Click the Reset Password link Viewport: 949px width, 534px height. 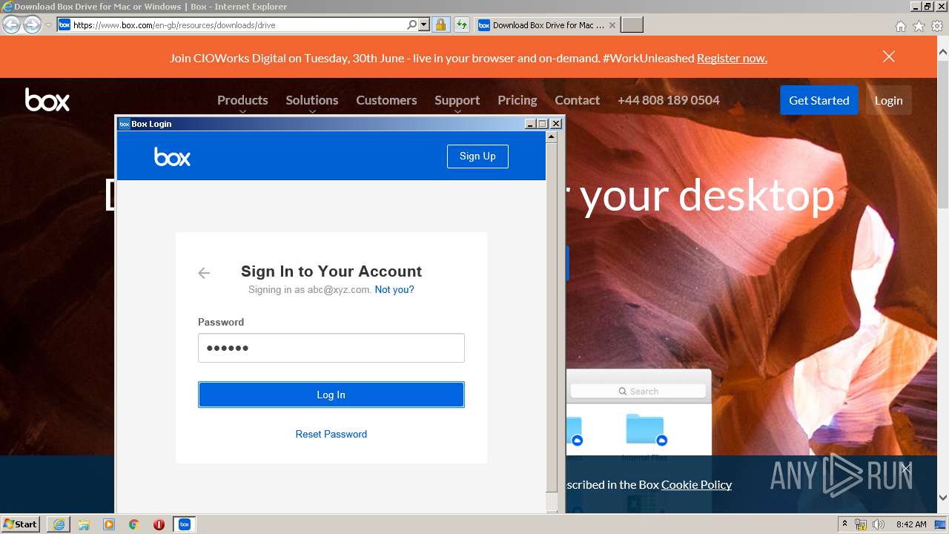click(x=331, y=434)
